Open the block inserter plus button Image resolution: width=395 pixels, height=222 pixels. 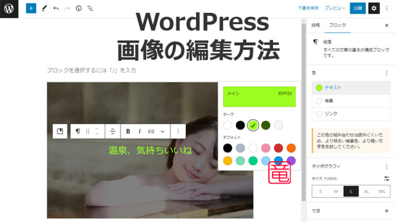point(31,8)
